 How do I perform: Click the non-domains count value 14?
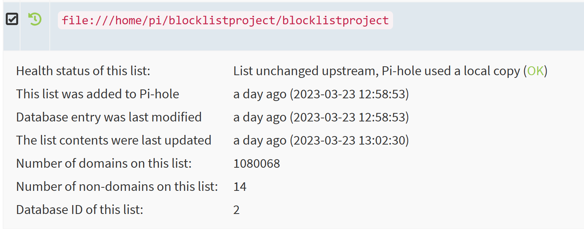[x=240, y=187]
